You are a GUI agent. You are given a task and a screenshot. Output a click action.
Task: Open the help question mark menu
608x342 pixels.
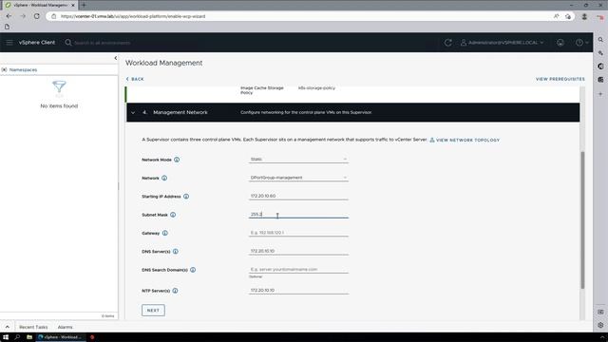pyautogui.click(x=581, y=43)
